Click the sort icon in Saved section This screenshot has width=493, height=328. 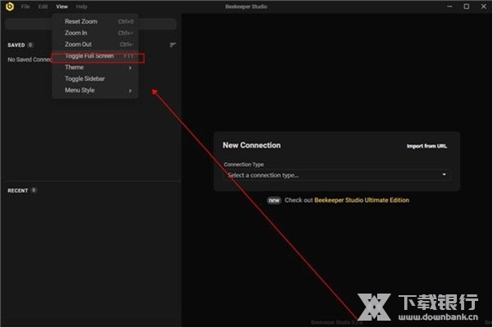pos(173,45)
